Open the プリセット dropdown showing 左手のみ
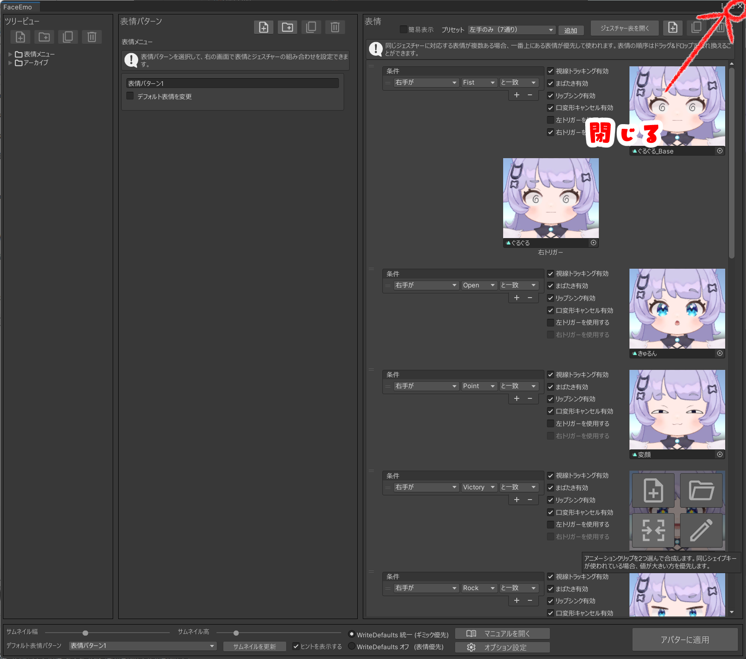 pos(511,30)
